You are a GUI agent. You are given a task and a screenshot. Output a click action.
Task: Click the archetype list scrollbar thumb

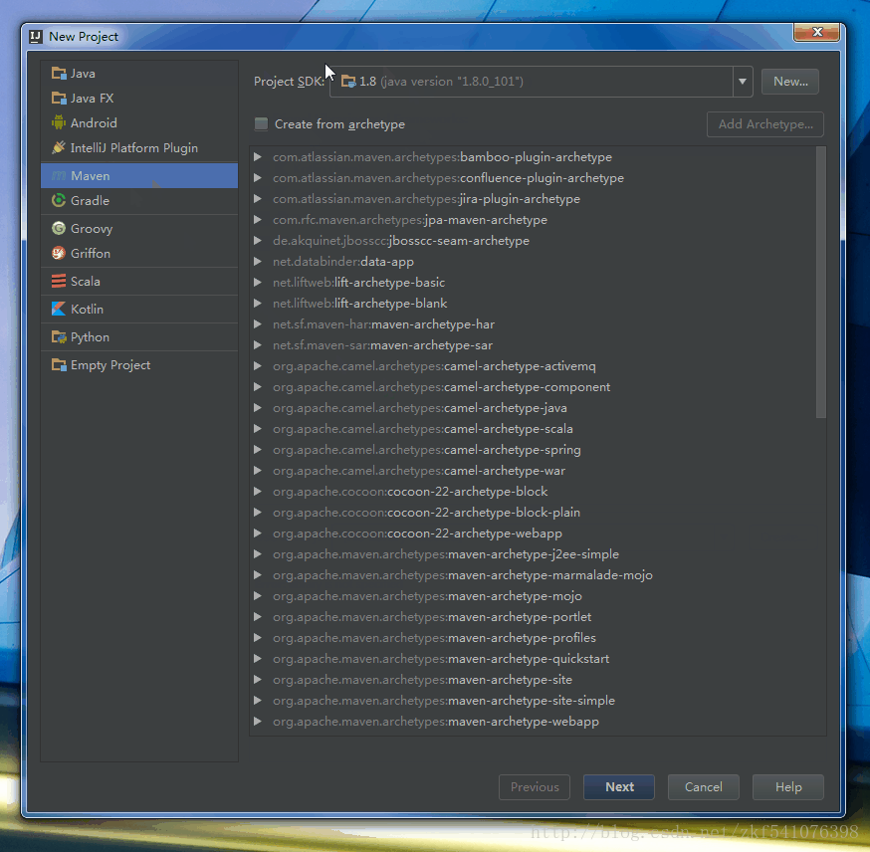click(x=820, y=283)
